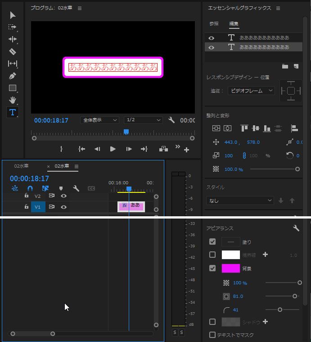Toggle timeline snap magnet icon
The width and height of the screenshot is (311, 342).
[30, 188]
